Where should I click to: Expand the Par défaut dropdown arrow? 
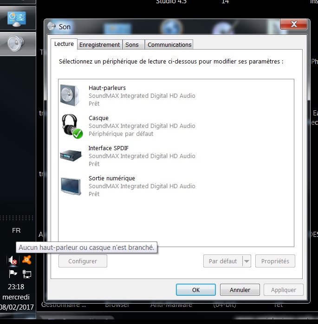pyautogui.click(x=247, y=261)
